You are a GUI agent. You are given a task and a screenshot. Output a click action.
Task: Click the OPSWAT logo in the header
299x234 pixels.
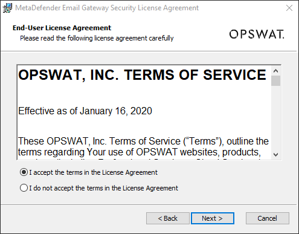pyautogui.click(x=257, y=34)
